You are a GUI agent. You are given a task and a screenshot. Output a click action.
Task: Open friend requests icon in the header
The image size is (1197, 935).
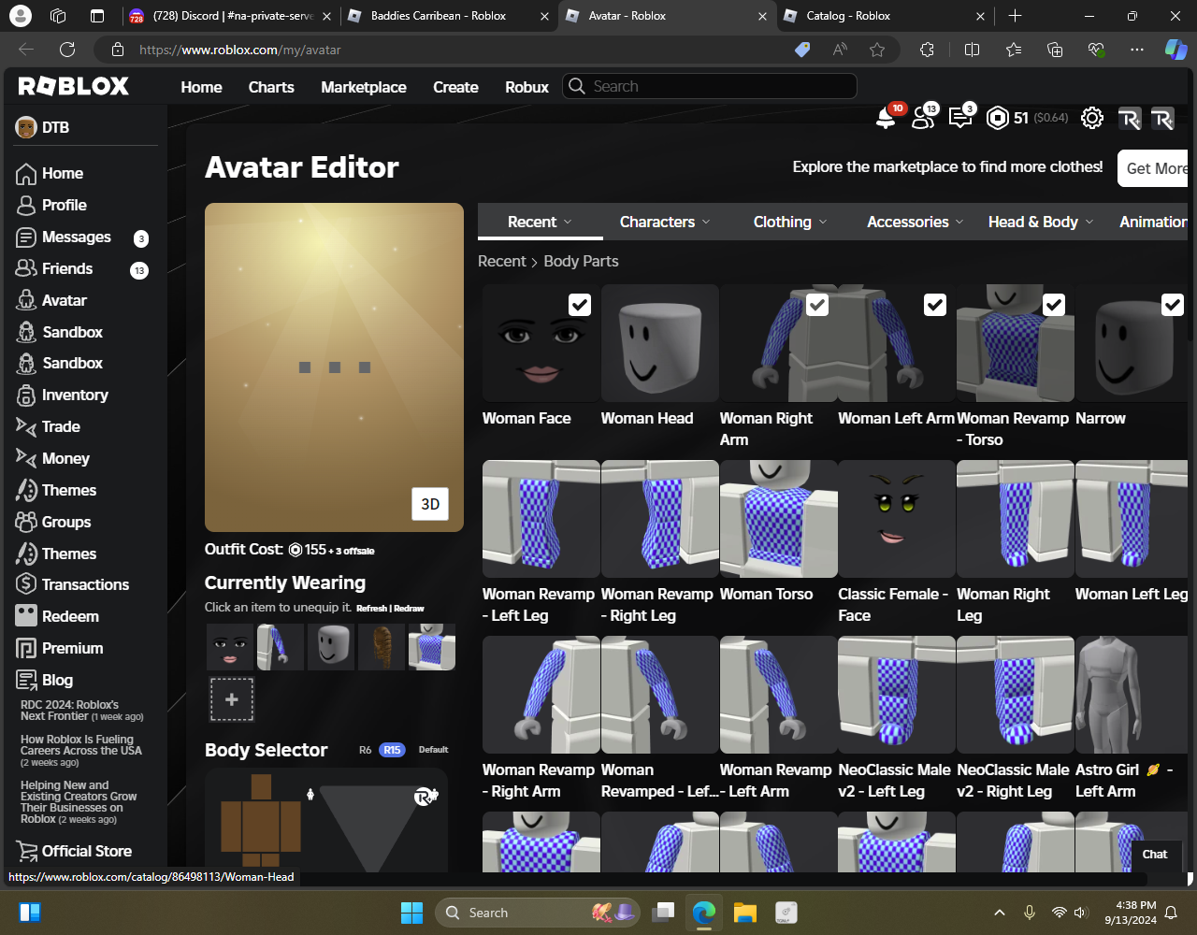[924, 118]
